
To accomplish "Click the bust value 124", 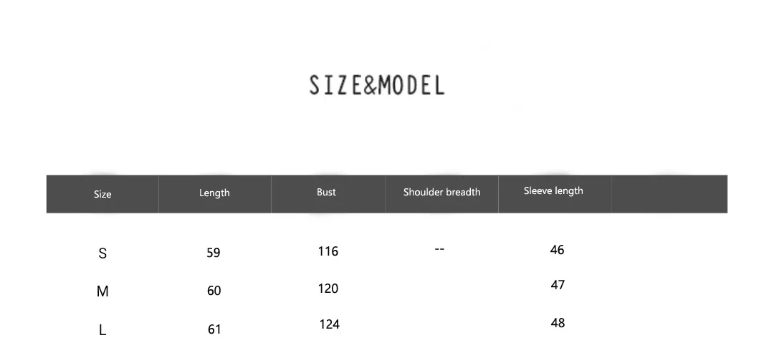I will [x=329, y=324].
